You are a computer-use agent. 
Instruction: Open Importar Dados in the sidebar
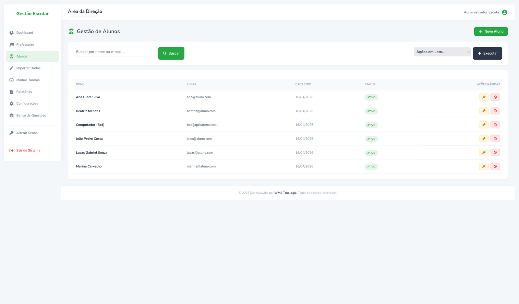point(28,68)
